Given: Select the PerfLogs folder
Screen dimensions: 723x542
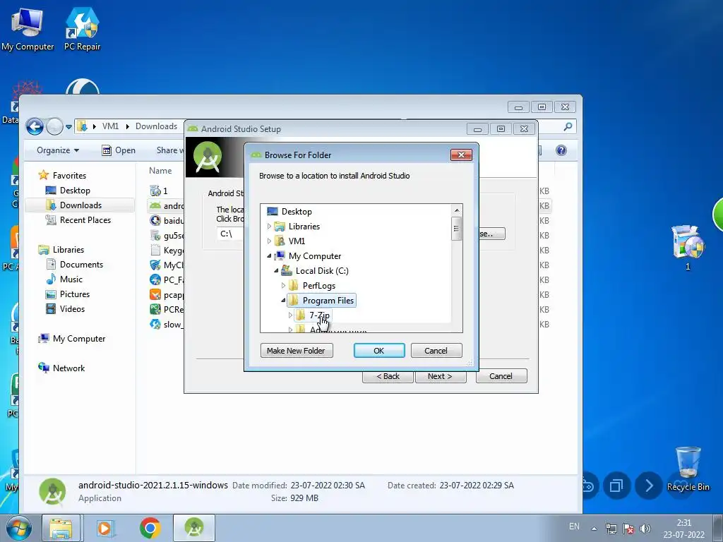Looking at the screenshot, I should click(x=318, y=285).
